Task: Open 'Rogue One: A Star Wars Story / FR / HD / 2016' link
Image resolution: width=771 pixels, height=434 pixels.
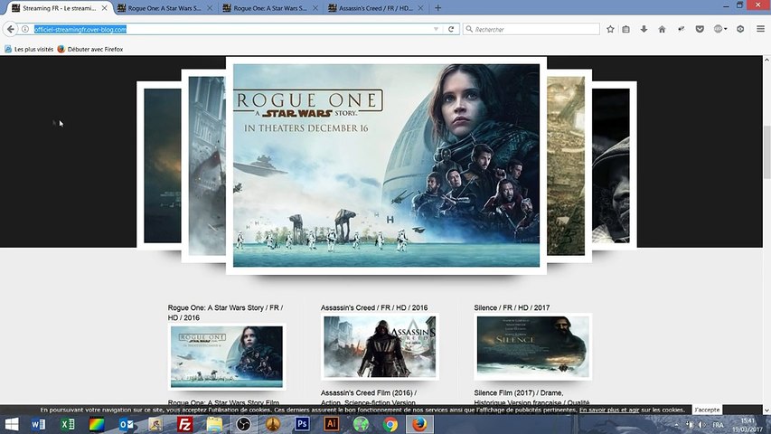Action: click(x=225, y=313)
